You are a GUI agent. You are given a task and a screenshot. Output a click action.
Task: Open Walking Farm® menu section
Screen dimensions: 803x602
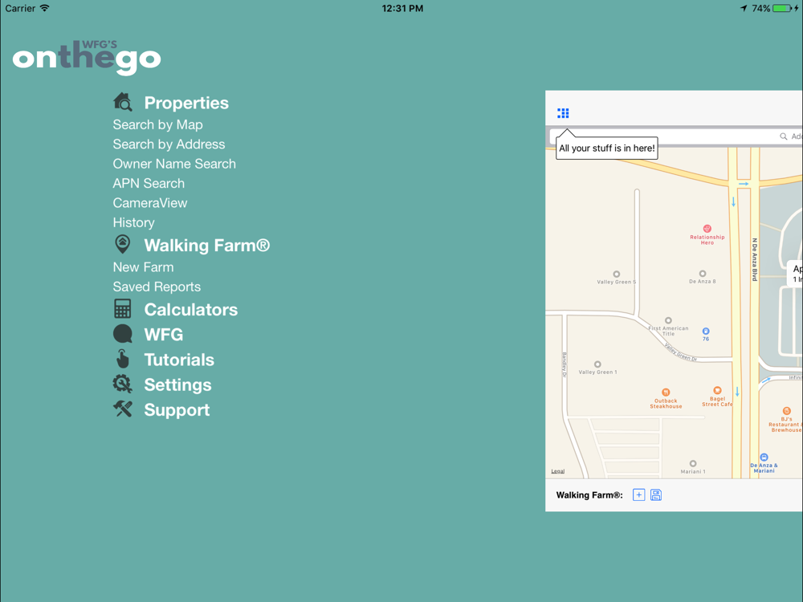coord(207,245)
